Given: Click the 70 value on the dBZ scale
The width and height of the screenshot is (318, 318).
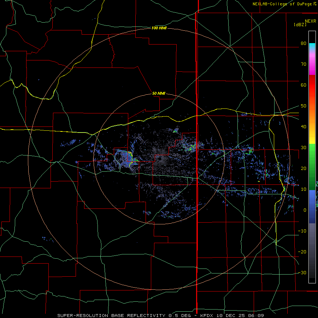Looking at the screenshot, I should (x=304, y=64).
